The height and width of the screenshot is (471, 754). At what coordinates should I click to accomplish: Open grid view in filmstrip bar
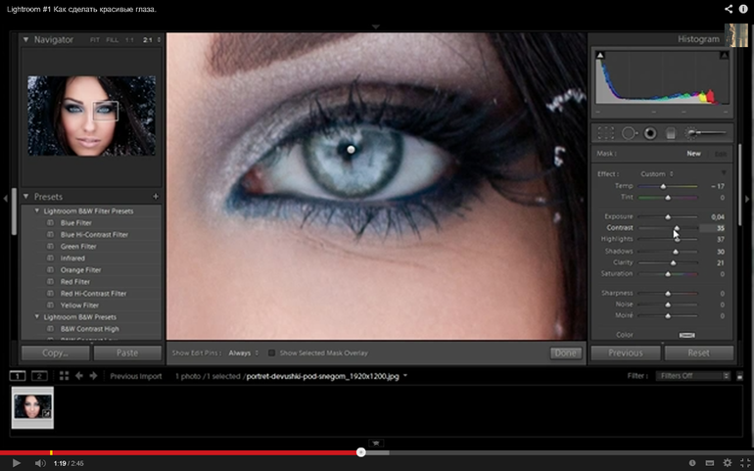coord(63,375)
